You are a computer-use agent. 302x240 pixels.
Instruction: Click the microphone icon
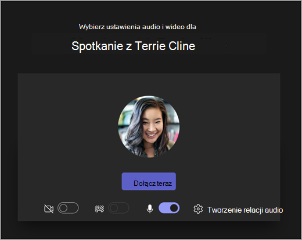[x=150, y=209]
